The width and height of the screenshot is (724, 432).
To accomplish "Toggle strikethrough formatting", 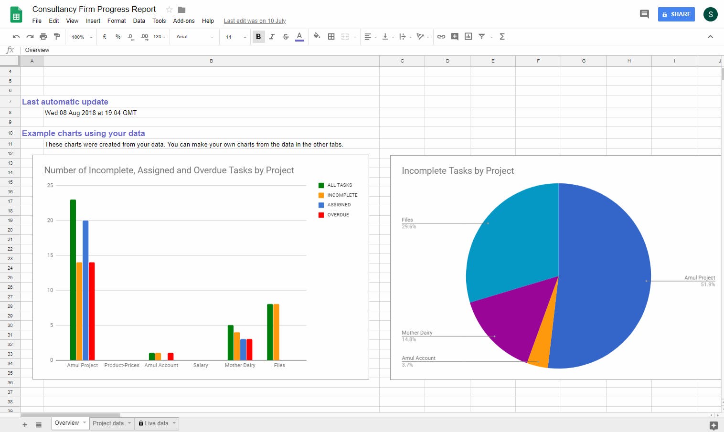I will [x=286, y=37].
